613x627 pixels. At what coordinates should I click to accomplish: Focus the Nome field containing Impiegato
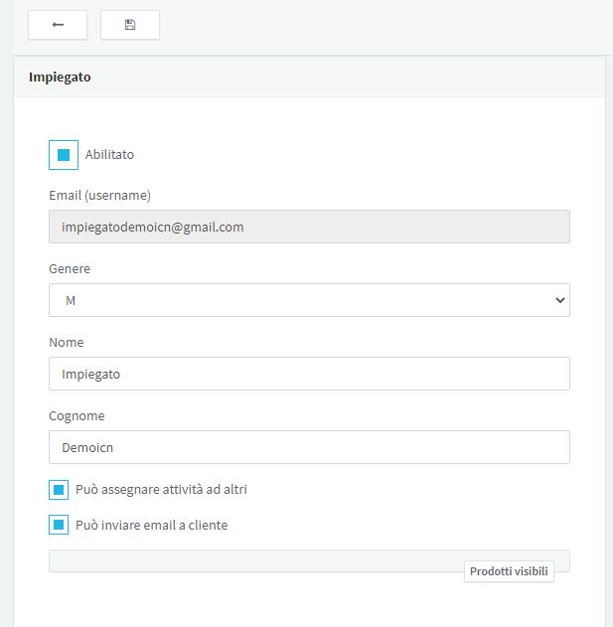pyautogui.click(x=309, y=374)
